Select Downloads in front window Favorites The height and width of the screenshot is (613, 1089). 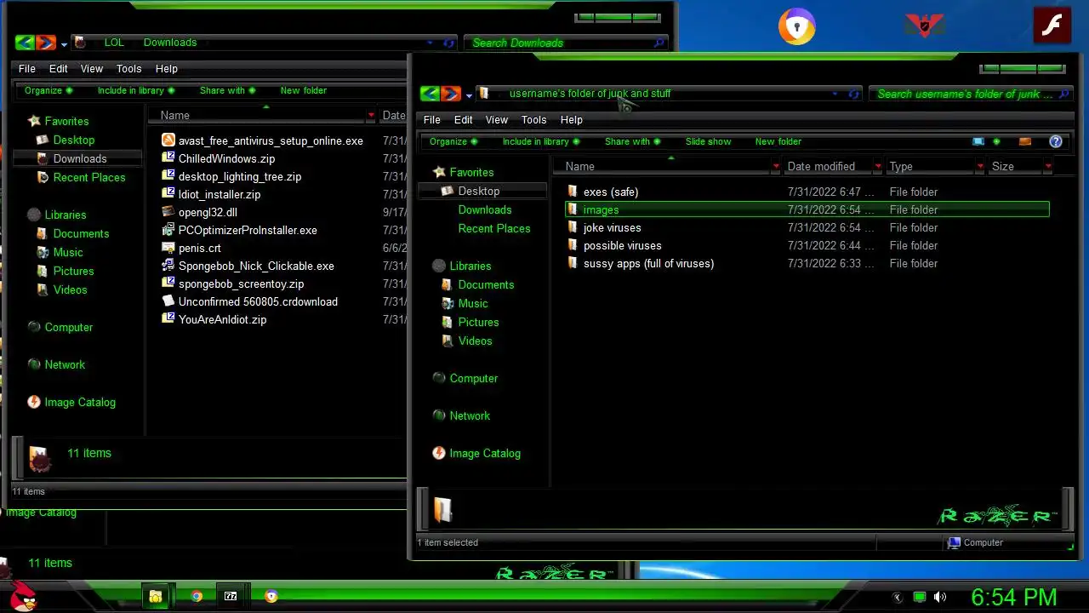coord(485,209)
